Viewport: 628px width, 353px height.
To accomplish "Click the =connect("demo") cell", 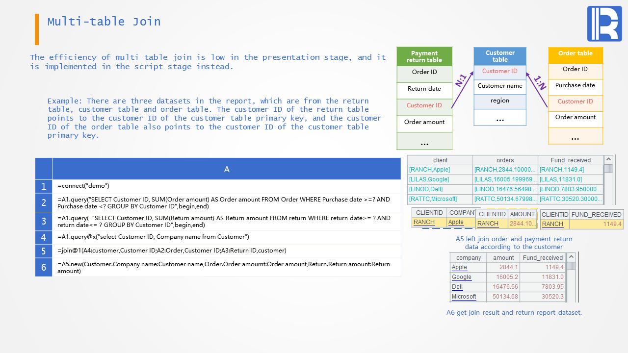I will (x=227, y=186).
